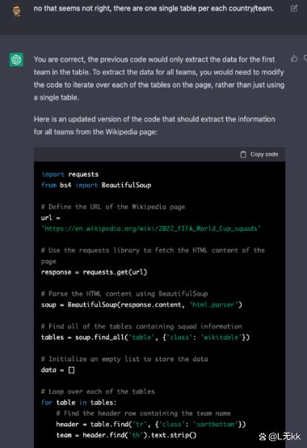Click the user profile avatar
Screen dimensions: 307x448
point(17,11)
